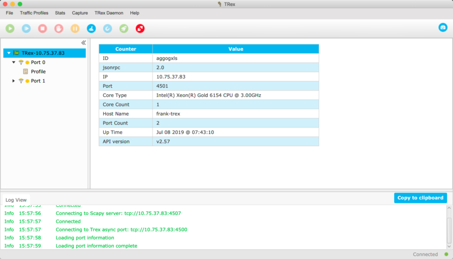Image resolution: width=453 pixels, height=259 pixels.
Task: Click the red hand Stop-all icon
Action: click(59, 28)
